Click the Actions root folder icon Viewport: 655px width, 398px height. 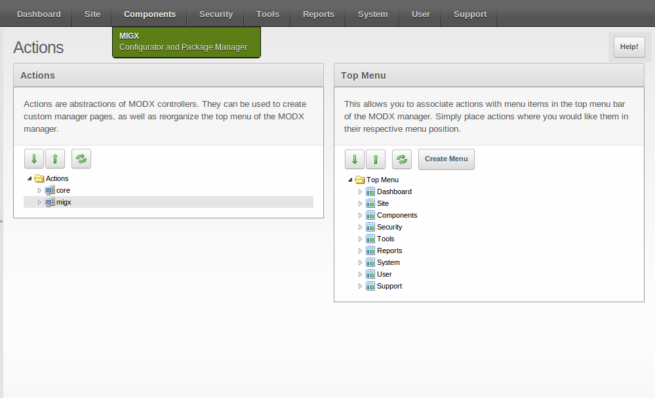[39, 178]
